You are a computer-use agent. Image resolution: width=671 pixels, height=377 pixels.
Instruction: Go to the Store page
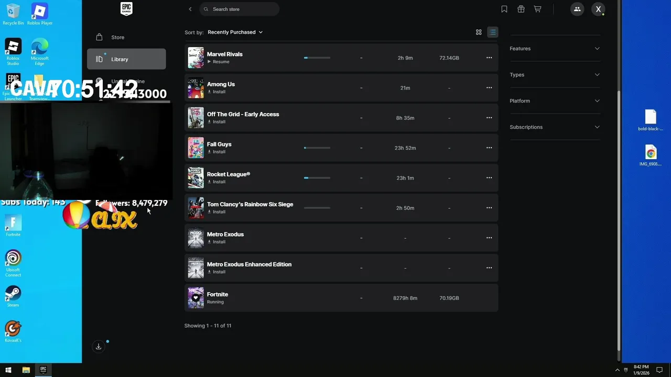tap(126, 37)
